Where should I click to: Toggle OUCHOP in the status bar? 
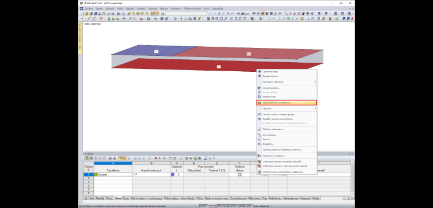pos(232,206)
